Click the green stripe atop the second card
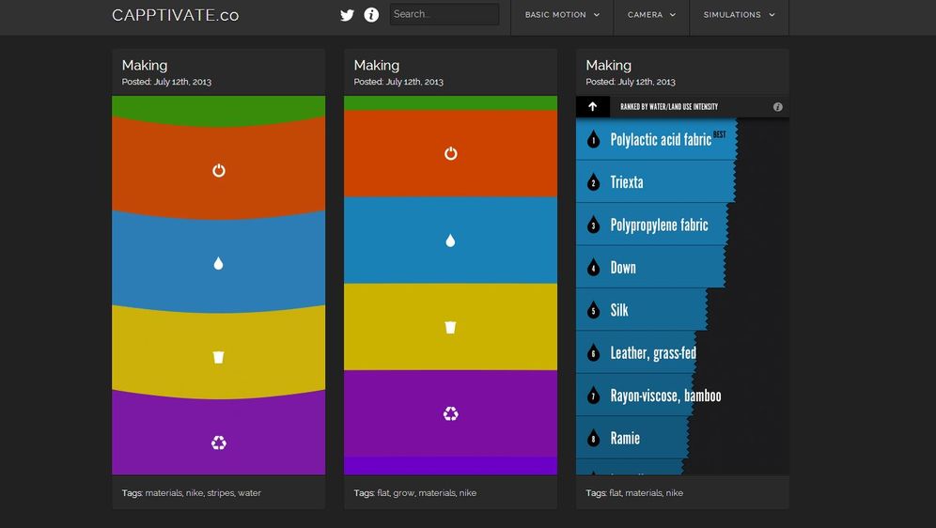 pos(450,103)
